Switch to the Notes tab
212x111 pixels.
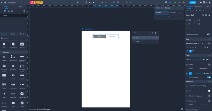(207, 7)
